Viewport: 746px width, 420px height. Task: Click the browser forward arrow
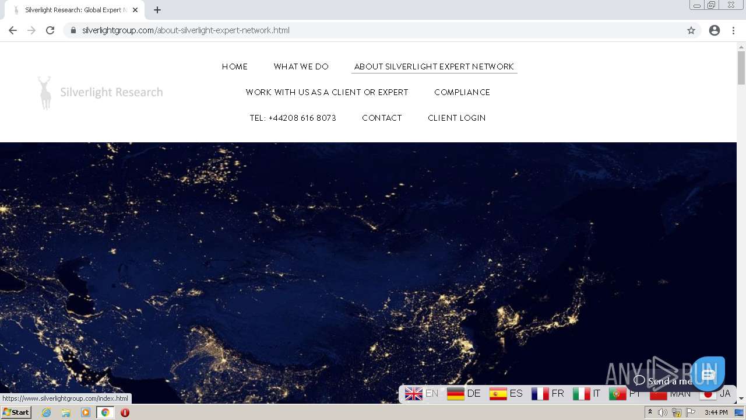[x=31, y=30]
